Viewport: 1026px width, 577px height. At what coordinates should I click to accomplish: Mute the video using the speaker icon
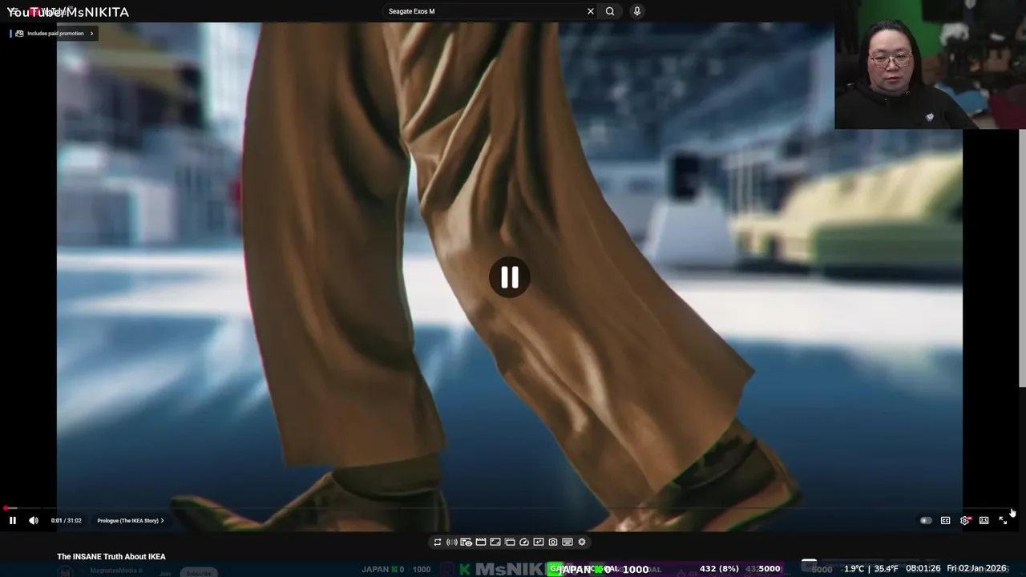coord(34,520)
